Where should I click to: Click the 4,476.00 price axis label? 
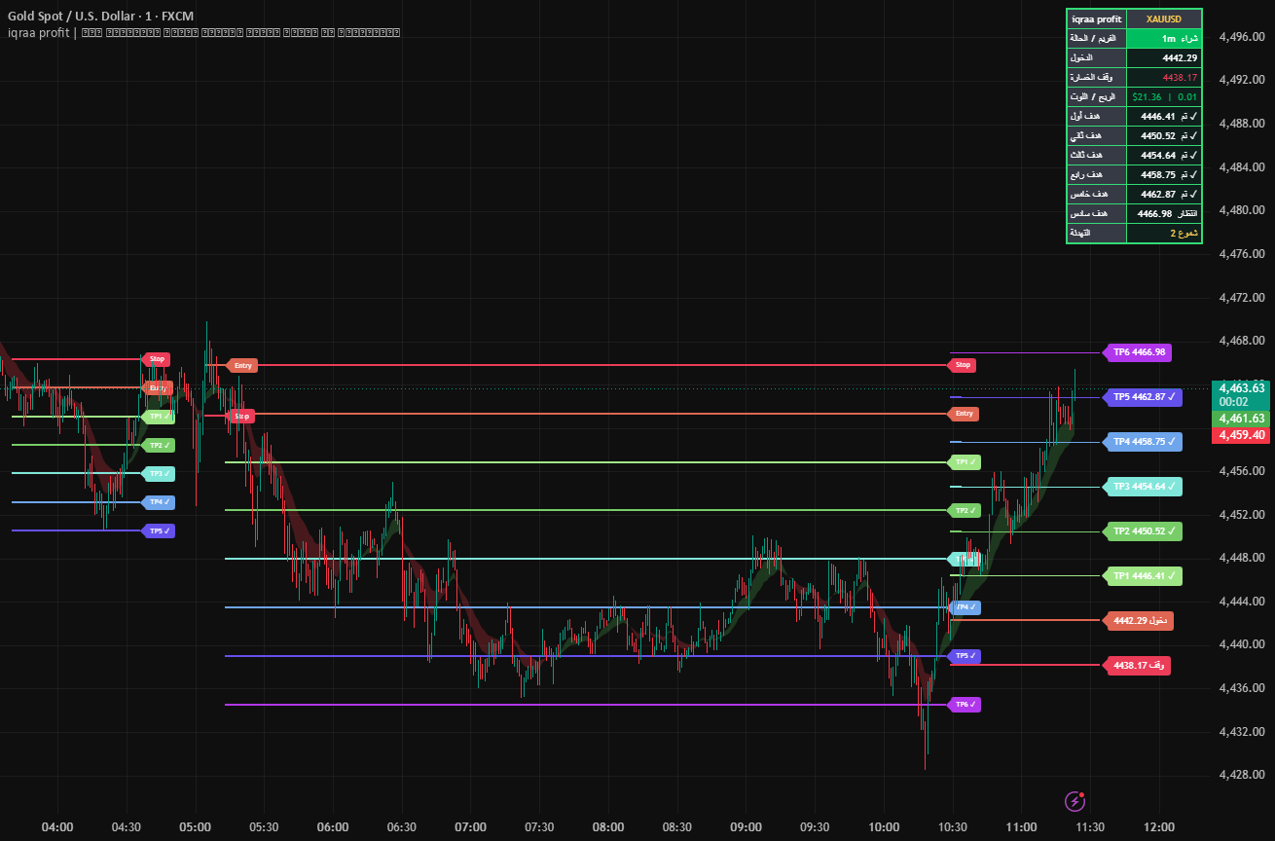pos(1241,253)
